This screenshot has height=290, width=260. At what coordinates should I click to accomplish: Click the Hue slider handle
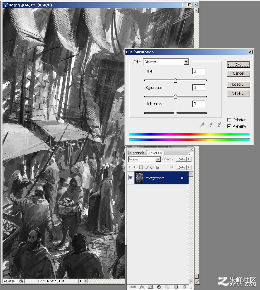[175, 80]
